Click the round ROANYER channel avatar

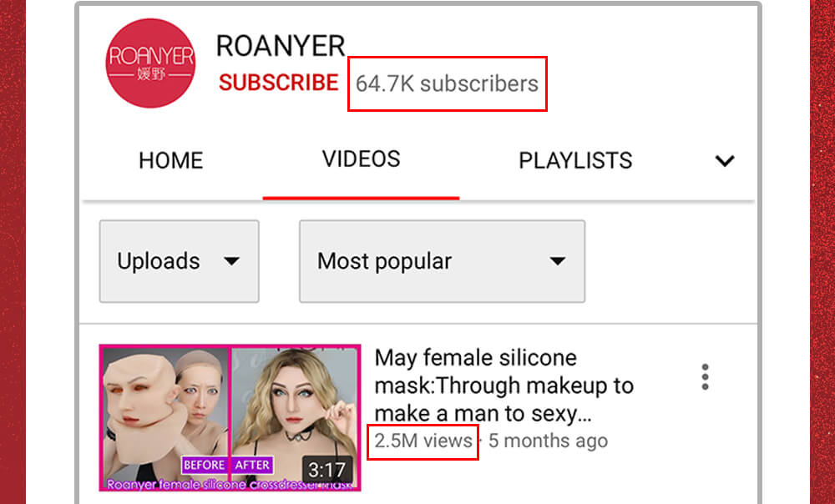(150, 63)
